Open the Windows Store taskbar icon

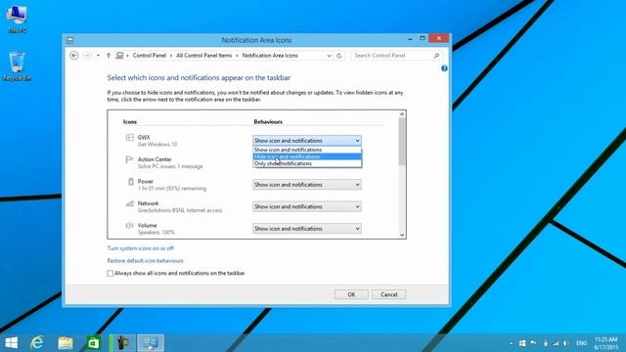[94, 342]
